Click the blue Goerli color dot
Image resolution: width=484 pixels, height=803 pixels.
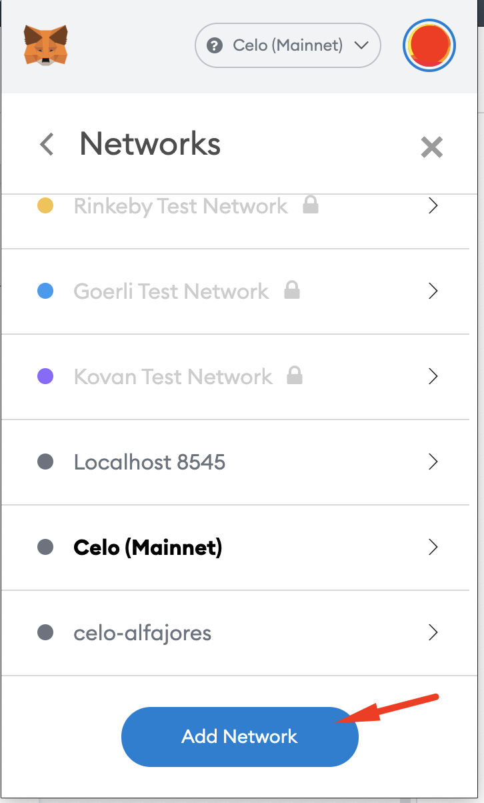point(45,291)
